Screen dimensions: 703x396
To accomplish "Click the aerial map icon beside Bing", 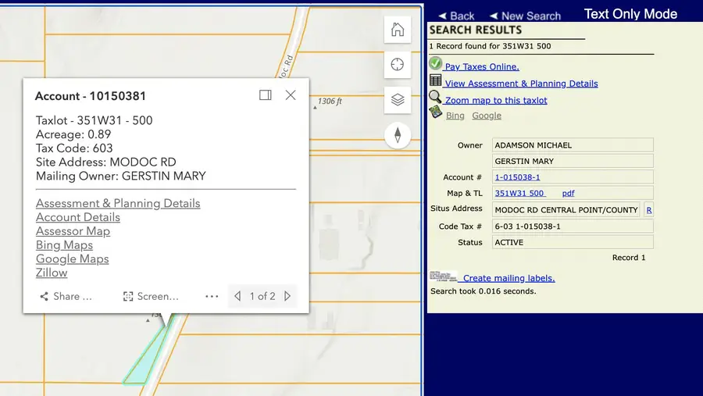I will pyautogui.click(x=435, y=112).
